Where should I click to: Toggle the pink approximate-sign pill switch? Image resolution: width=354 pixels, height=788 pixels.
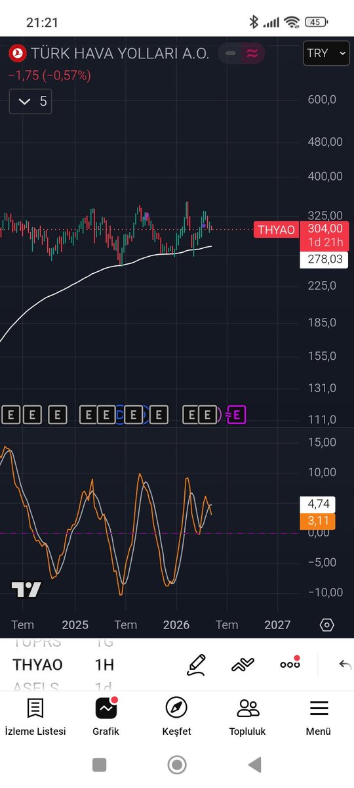(x=252, y=54)
